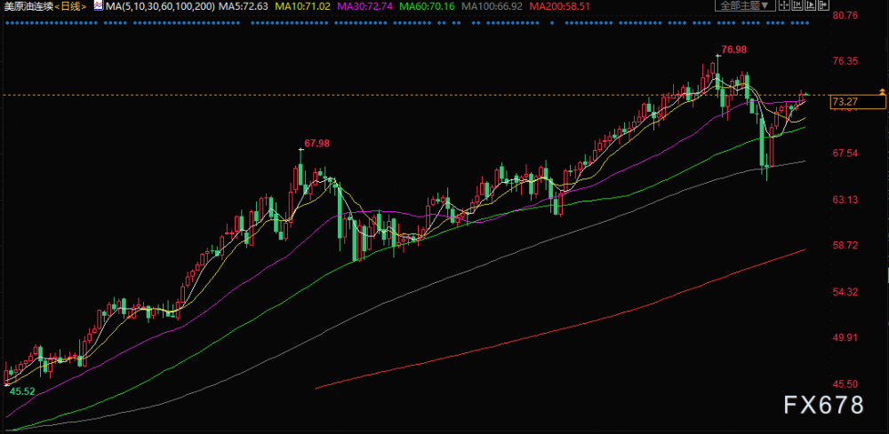Click the MA indicator chart icon
Viewport: 889px width, 434px height.
[x=99, y=6]
